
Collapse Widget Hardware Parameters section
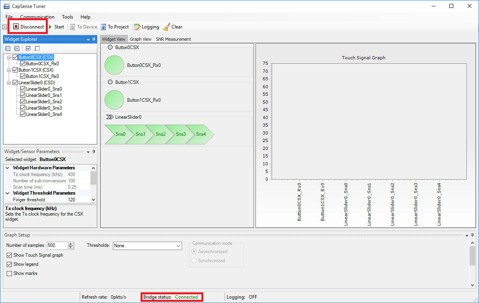point(8,168)
